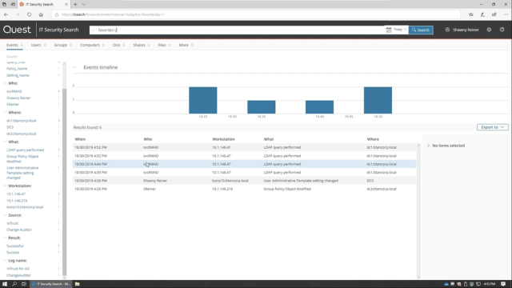Click the Quest logo

point(17,30)
